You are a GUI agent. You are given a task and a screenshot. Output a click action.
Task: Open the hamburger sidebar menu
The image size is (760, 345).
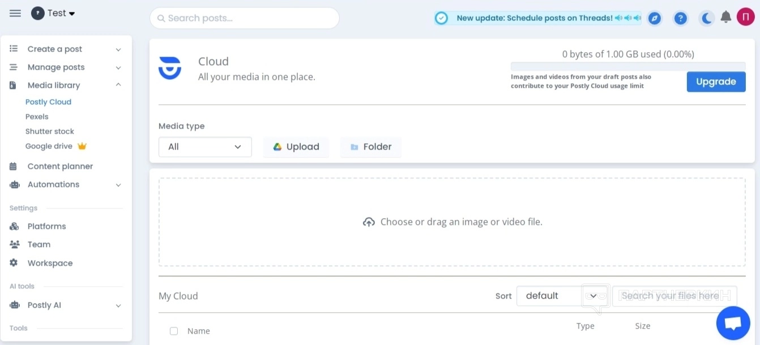(15, 13)
